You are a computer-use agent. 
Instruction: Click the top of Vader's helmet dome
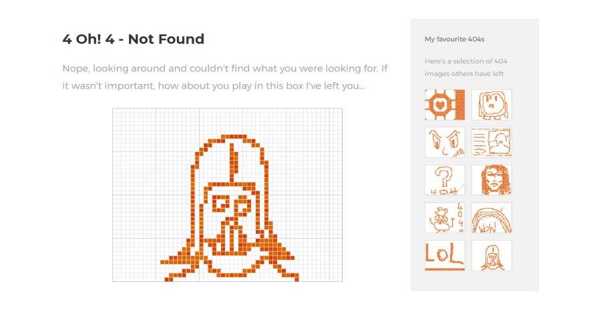point(234,137)
